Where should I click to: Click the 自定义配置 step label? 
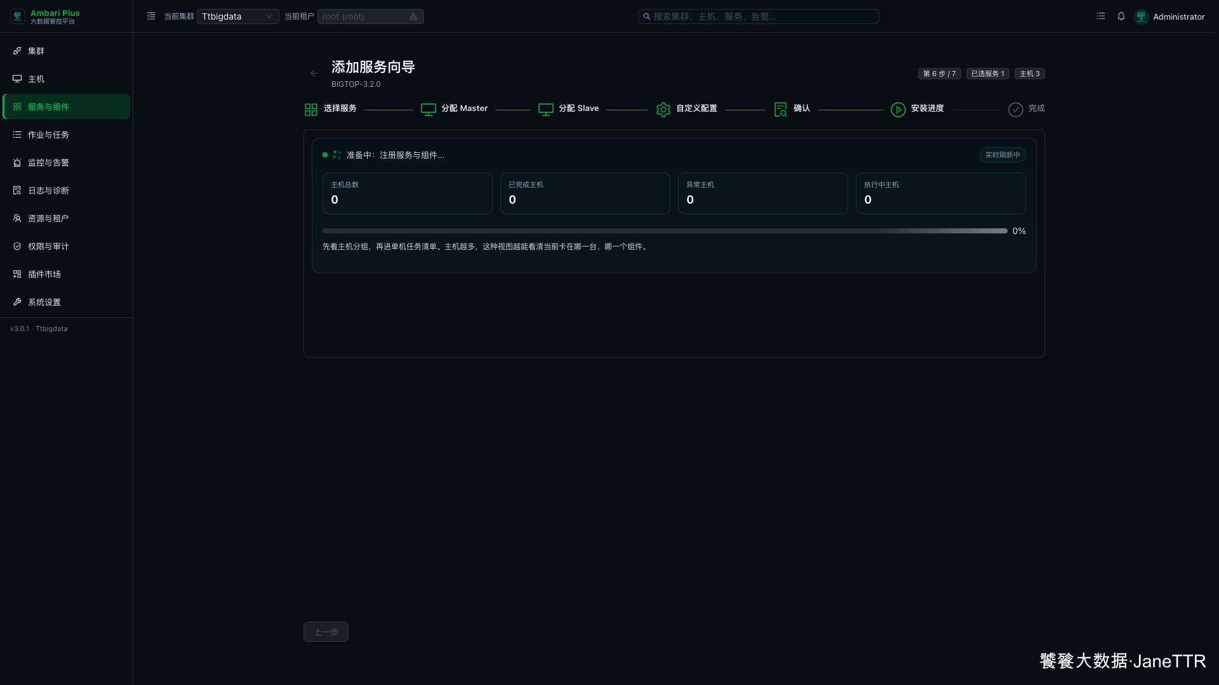coord(697,108)
